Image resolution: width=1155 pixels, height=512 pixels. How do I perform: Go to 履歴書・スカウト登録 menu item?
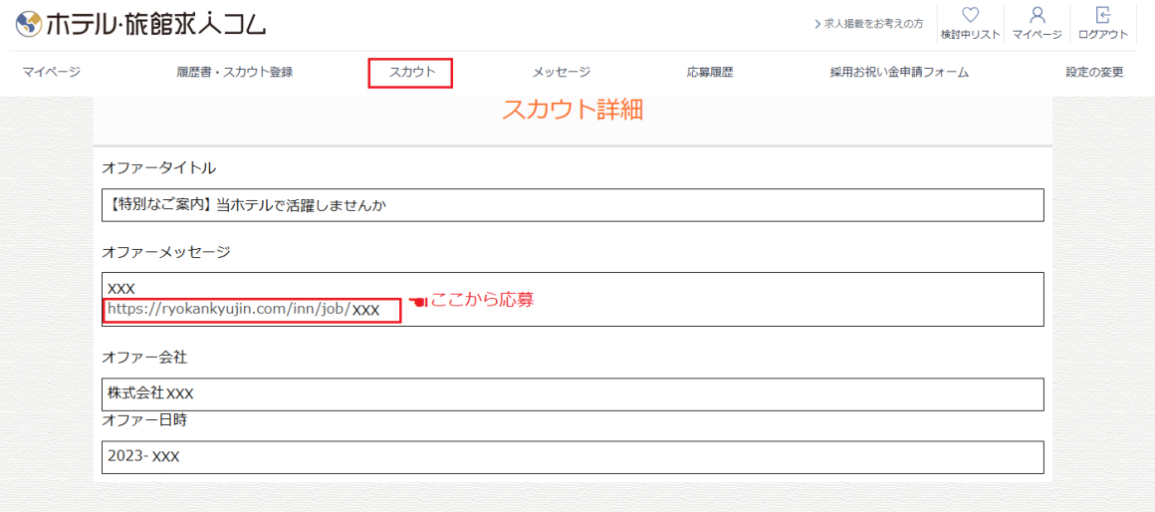pos(235,72)
